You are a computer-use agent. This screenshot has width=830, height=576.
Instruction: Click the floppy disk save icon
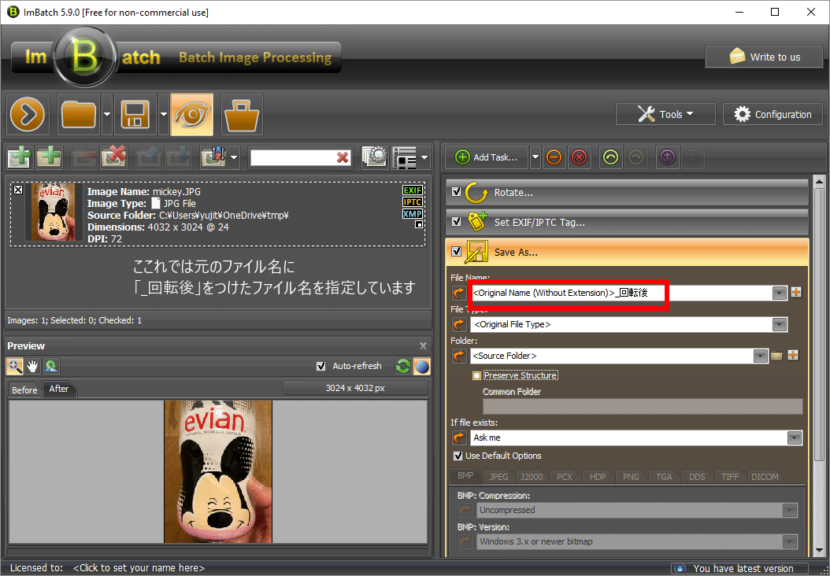[136, 115]
